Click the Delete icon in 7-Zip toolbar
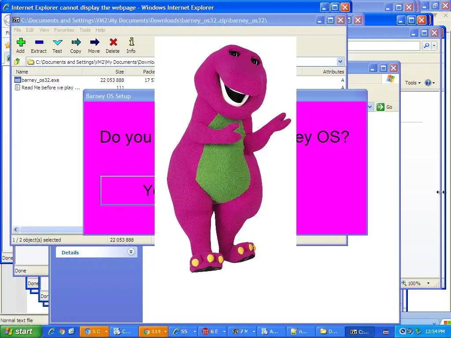 113,45
